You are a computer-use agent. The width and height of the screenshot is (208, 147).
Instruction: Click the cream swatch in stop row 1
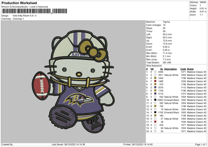tap(155, 72)
